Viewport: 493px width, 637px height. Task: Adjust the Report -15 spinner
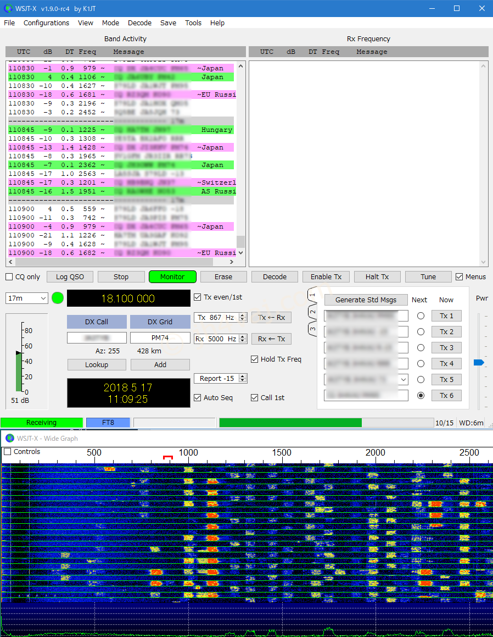243,378
